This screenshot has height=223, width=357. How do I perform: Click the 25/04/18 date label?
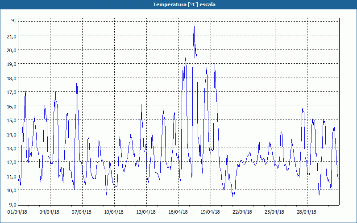274,212
